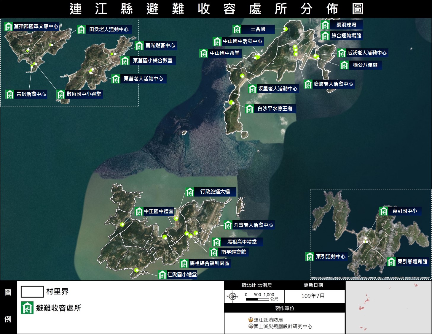The image size is (432, 334).
Task: Click the 村里界 legend text
Action: coord(57,292)
